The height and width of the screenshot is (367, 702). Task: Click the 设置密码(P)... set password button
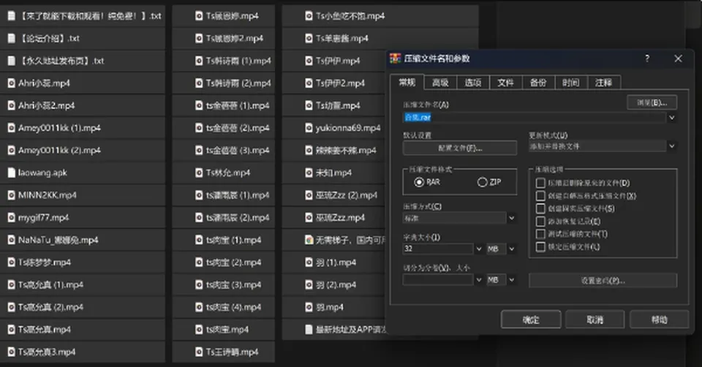tap(603, 281)
